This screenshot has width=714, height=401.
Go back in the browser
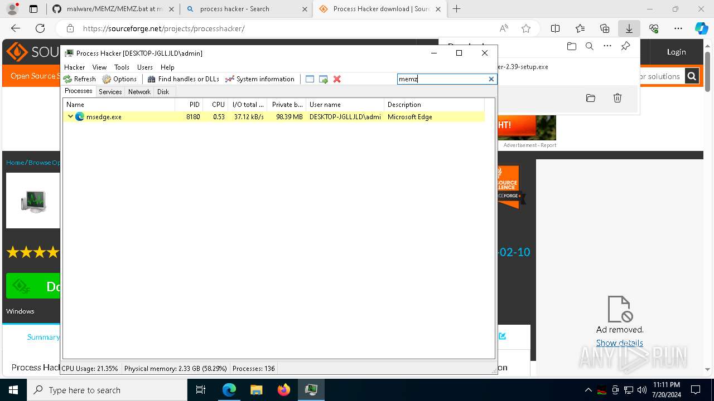point(16,28)
